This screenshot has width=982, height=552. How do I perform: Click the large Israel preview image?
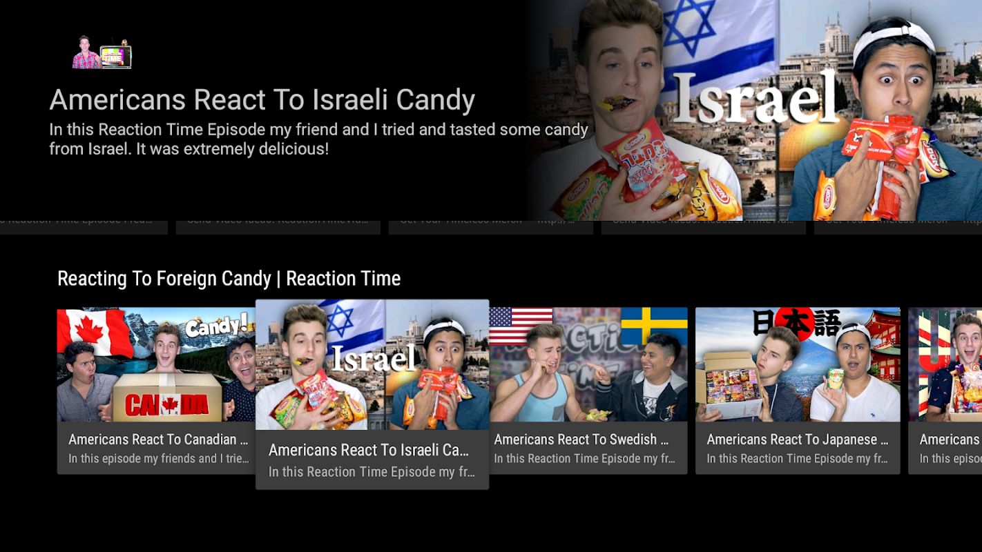pyautogui.click(x=753, y=110)
